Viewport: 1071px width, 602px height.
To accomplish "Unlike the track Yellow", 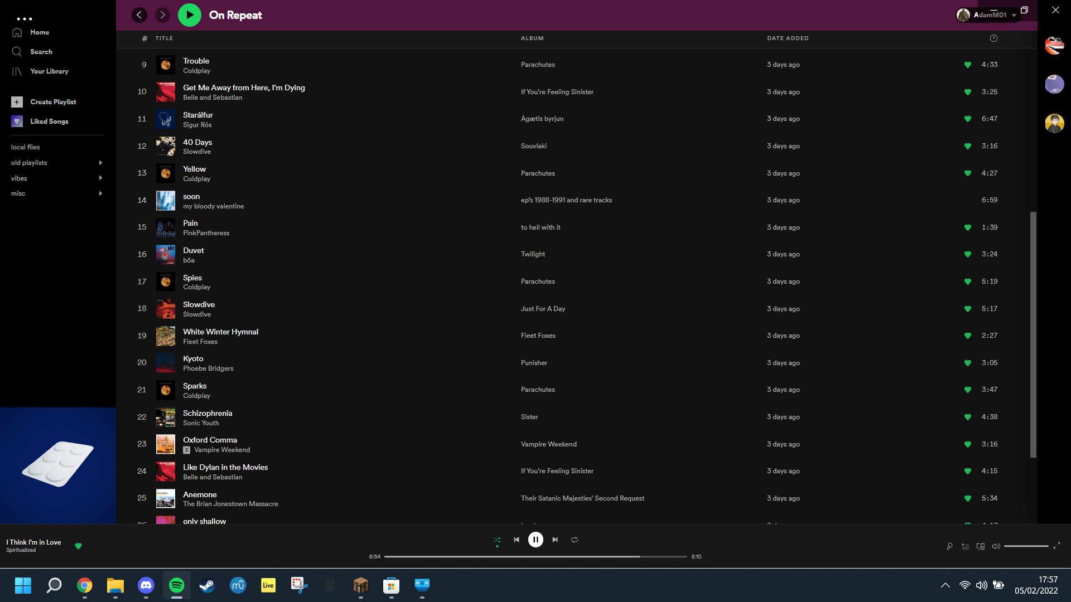I will (967, 173).
